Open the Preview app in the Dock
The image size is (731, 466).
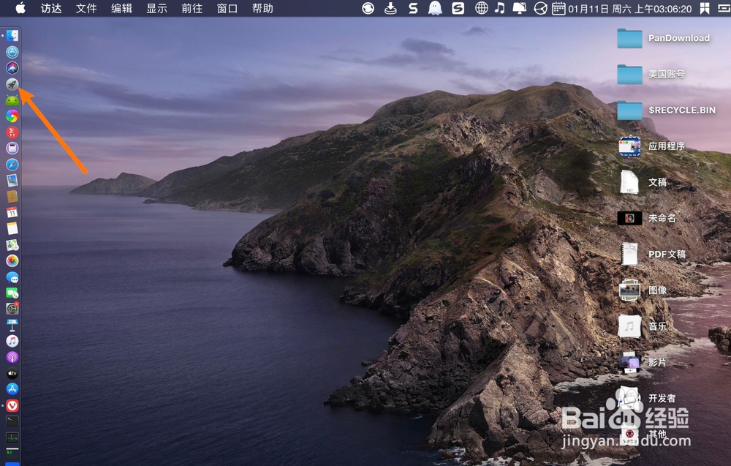coord(12,180)
